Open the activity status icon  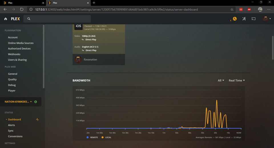click(x=235, y=19)
